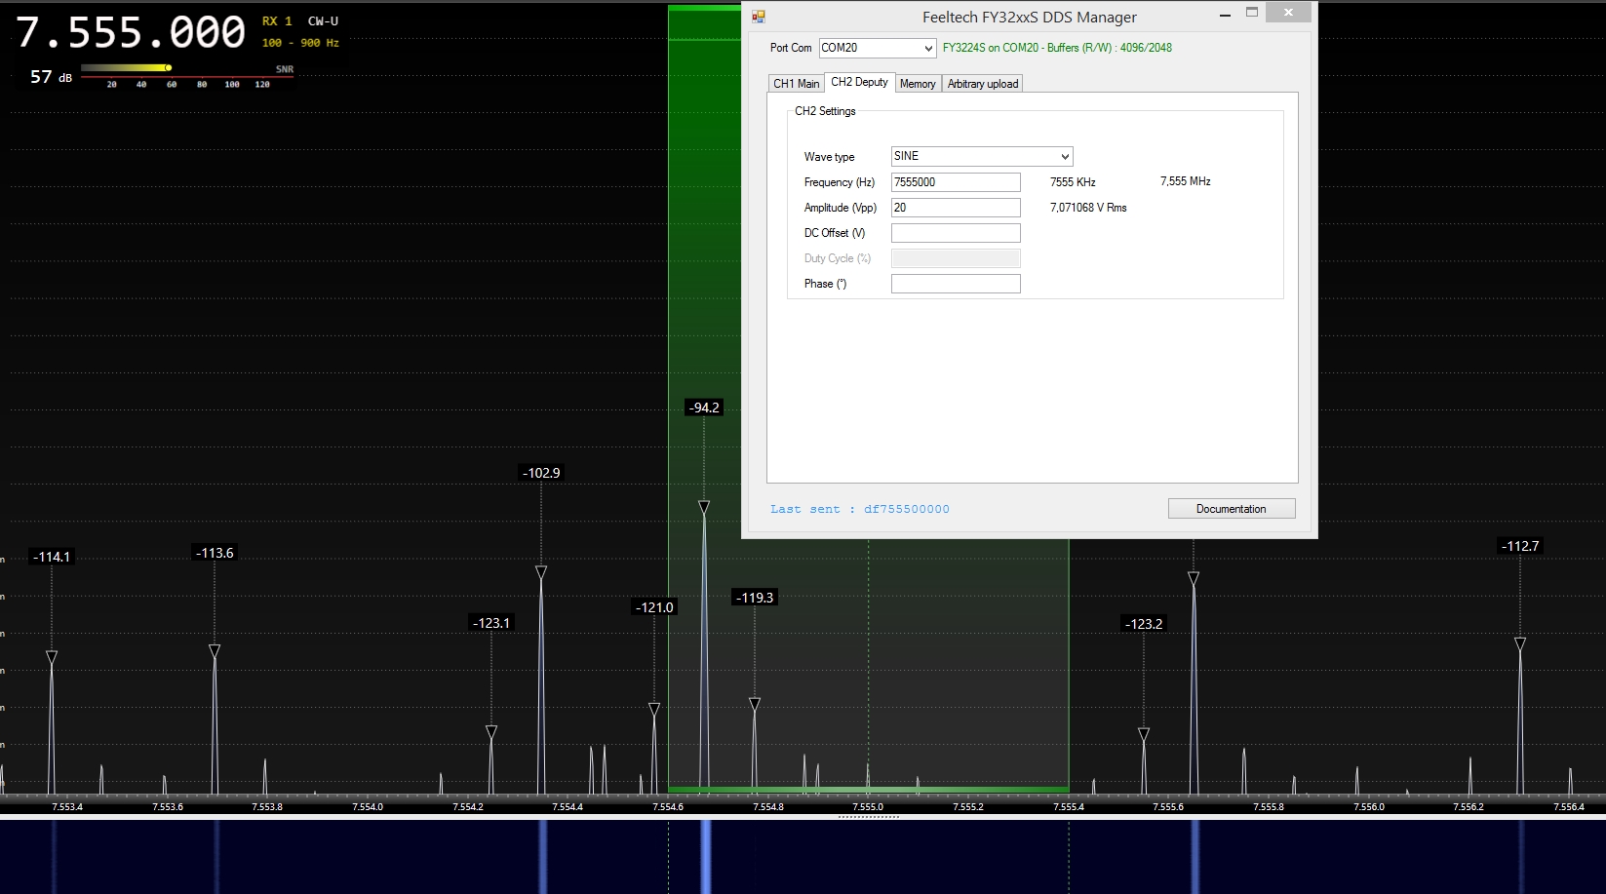
Task: Click the -112.7 peak marker label
Action: pyautogui.click(x=1520, y=546)
